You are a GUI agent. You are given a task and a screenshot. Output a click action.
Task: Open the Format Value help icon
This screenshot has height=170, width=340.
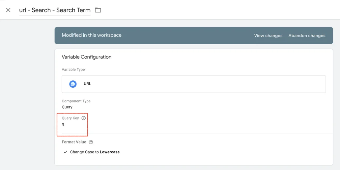coord(91,142)
